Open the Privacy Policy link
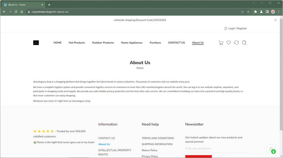This screenshot has height=158, width=283. coord(150,156)
